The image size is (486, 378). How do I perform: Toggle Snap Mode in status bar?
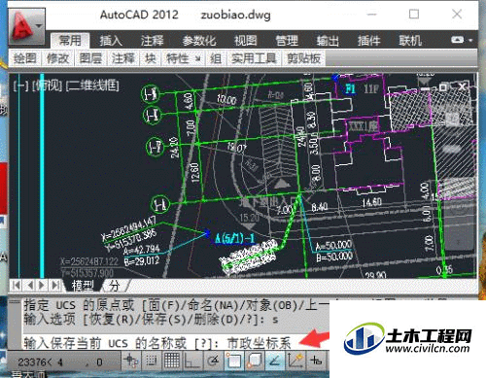pos(152,361)
